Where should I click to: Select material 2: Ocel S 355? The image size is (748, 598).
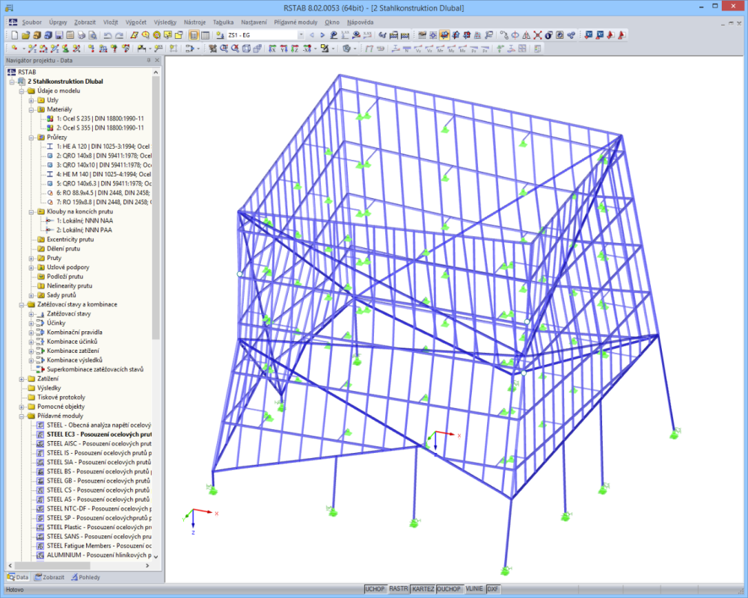[x=99, y=128]
